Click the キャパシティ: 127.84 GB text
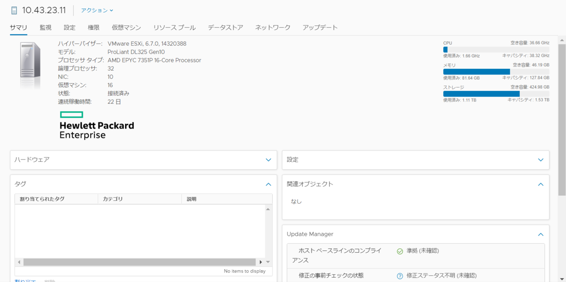Viewport: 566px width, 282px height. (526, 78)
